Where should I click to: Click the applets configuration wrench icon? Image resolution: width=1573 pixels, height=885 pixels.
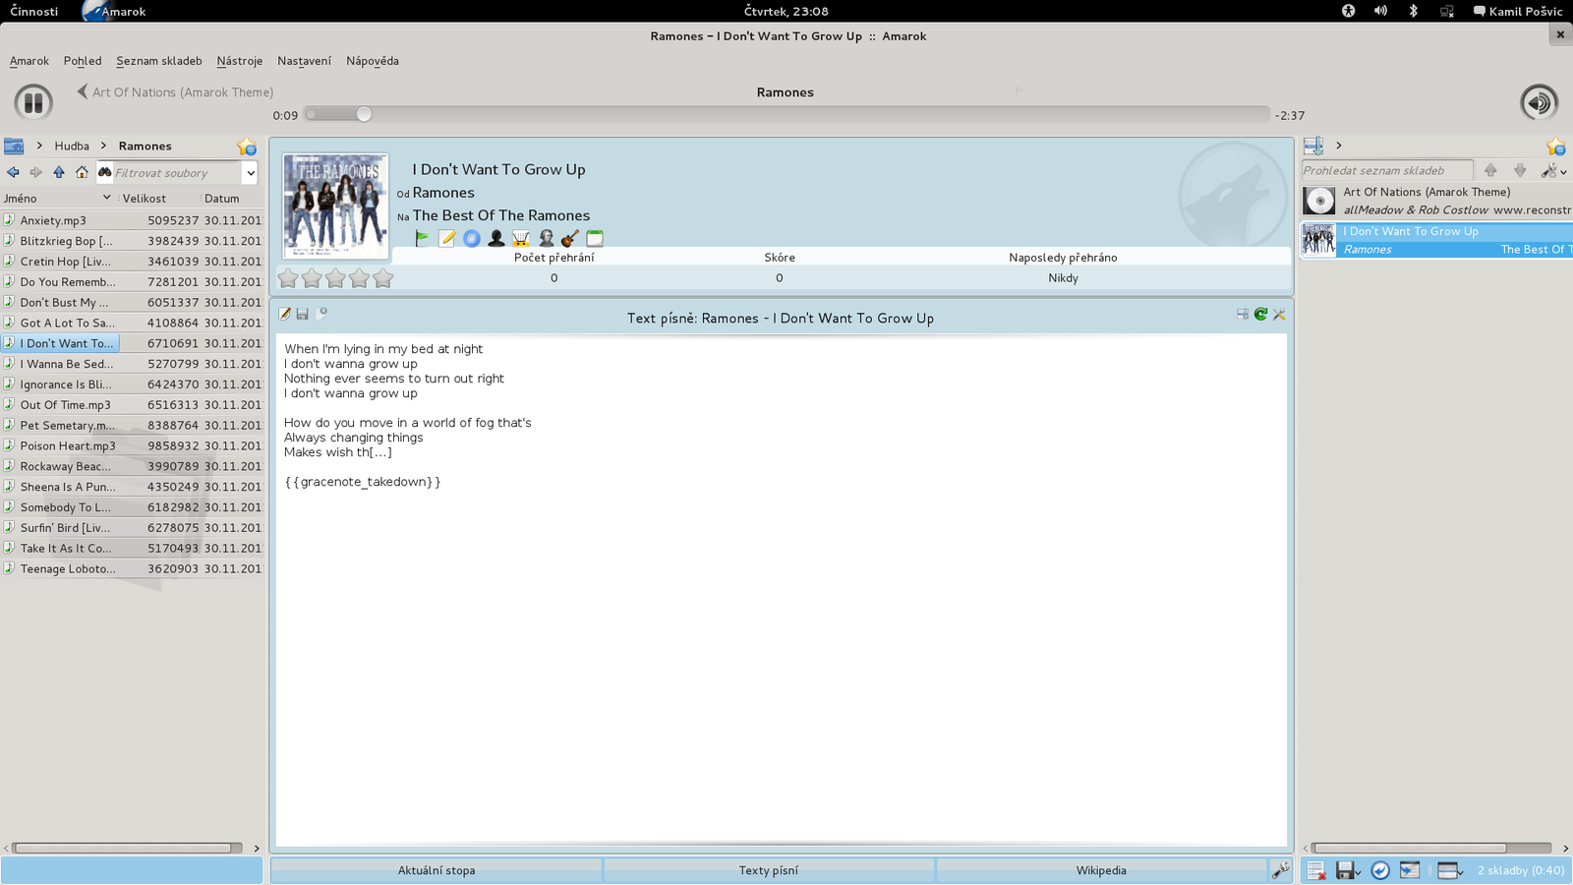click(1280, 870)
